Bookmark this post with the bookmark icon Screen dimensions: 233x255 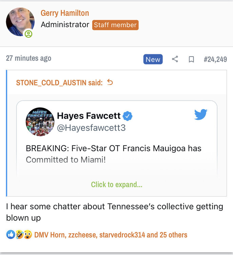(191, 59)
